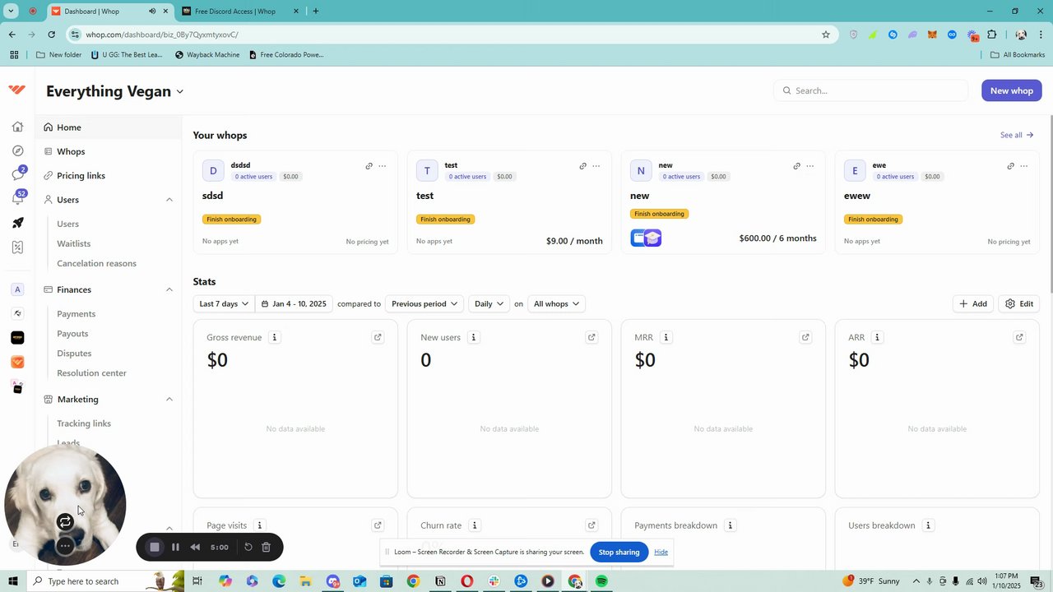Collapse the Marketing sidebar section
This screenshot has width=1053, height=592.
[x=169, y=399]
